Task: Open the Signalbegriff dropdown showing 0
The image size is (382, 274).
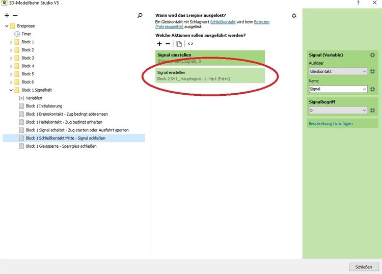Action: [x=338, y=111]
